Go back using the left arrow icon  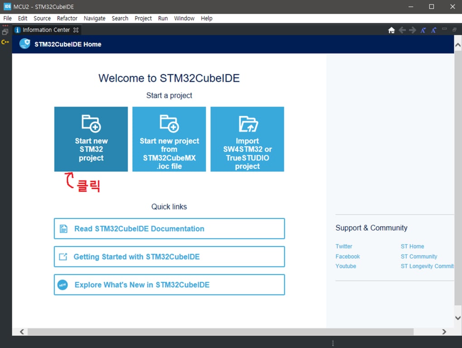402,30
